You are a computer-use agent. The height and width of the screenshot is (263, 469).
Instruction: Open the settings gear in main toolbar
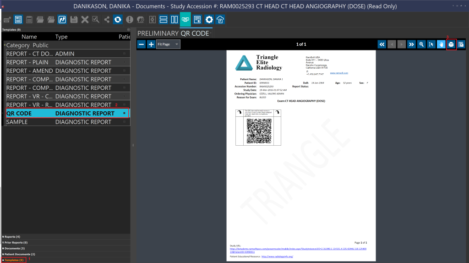209,20
